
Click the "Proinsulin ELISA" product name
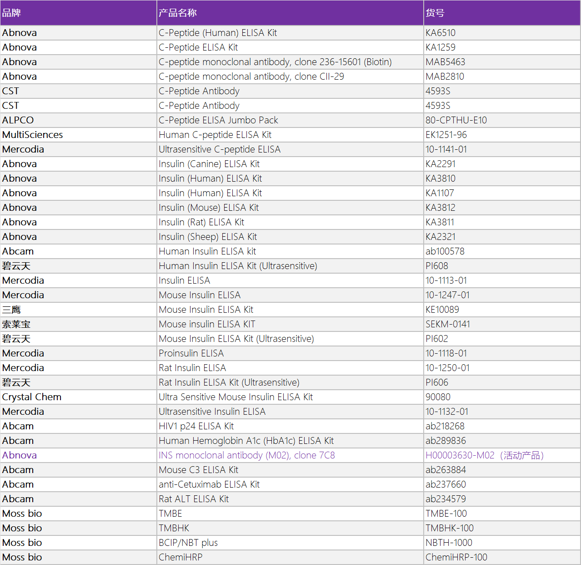coord(191,353)
